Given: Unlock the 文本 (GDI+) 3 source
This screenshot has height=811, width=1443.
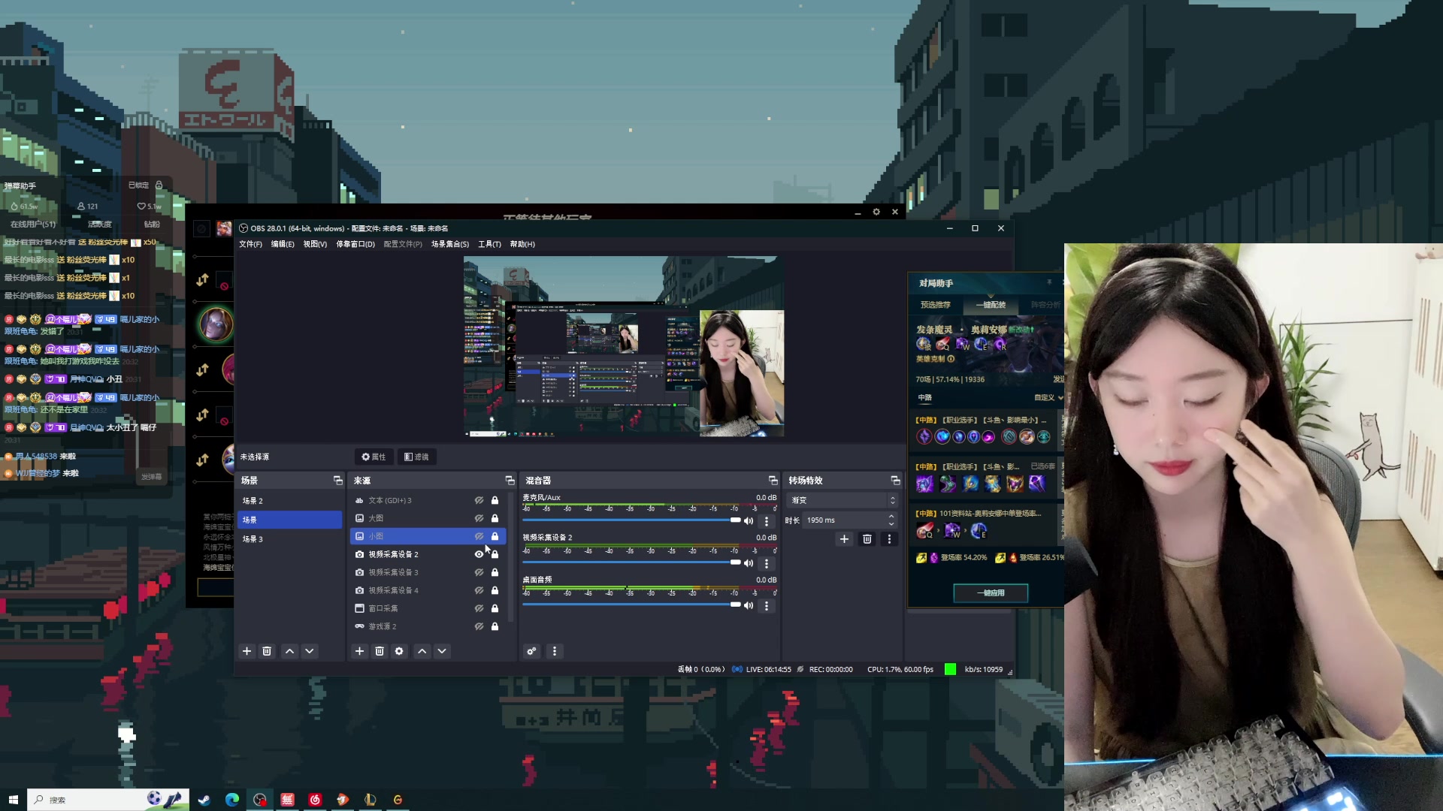Looking at the screenshot, I should click(495, 500).
